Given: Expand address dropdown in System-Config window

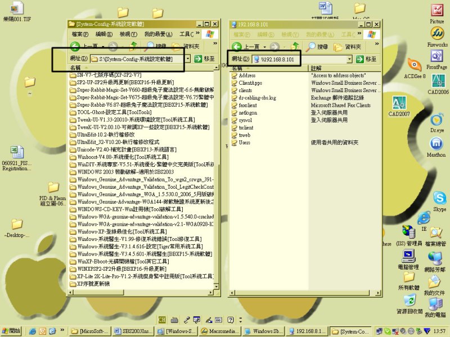Looking at the screenshot, I should (188, 59).
